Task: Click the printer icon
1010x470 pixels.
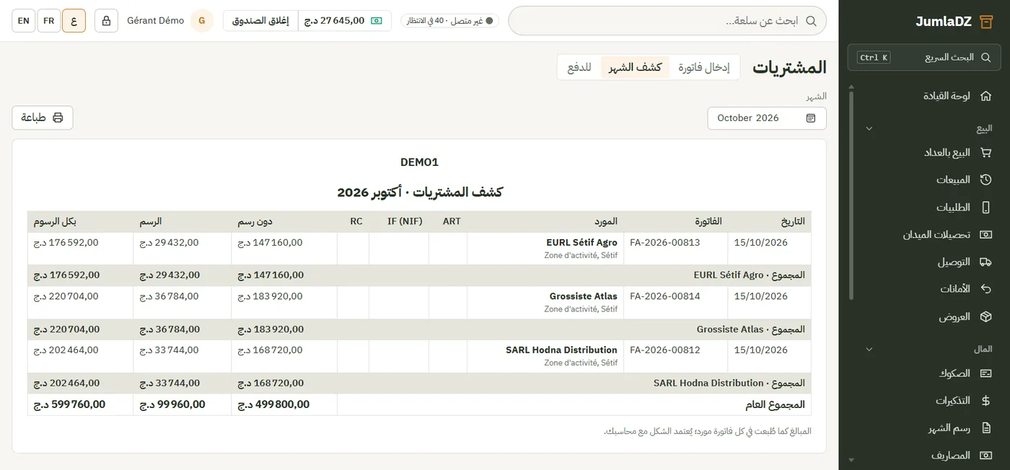Action: (x=58, y=117)
